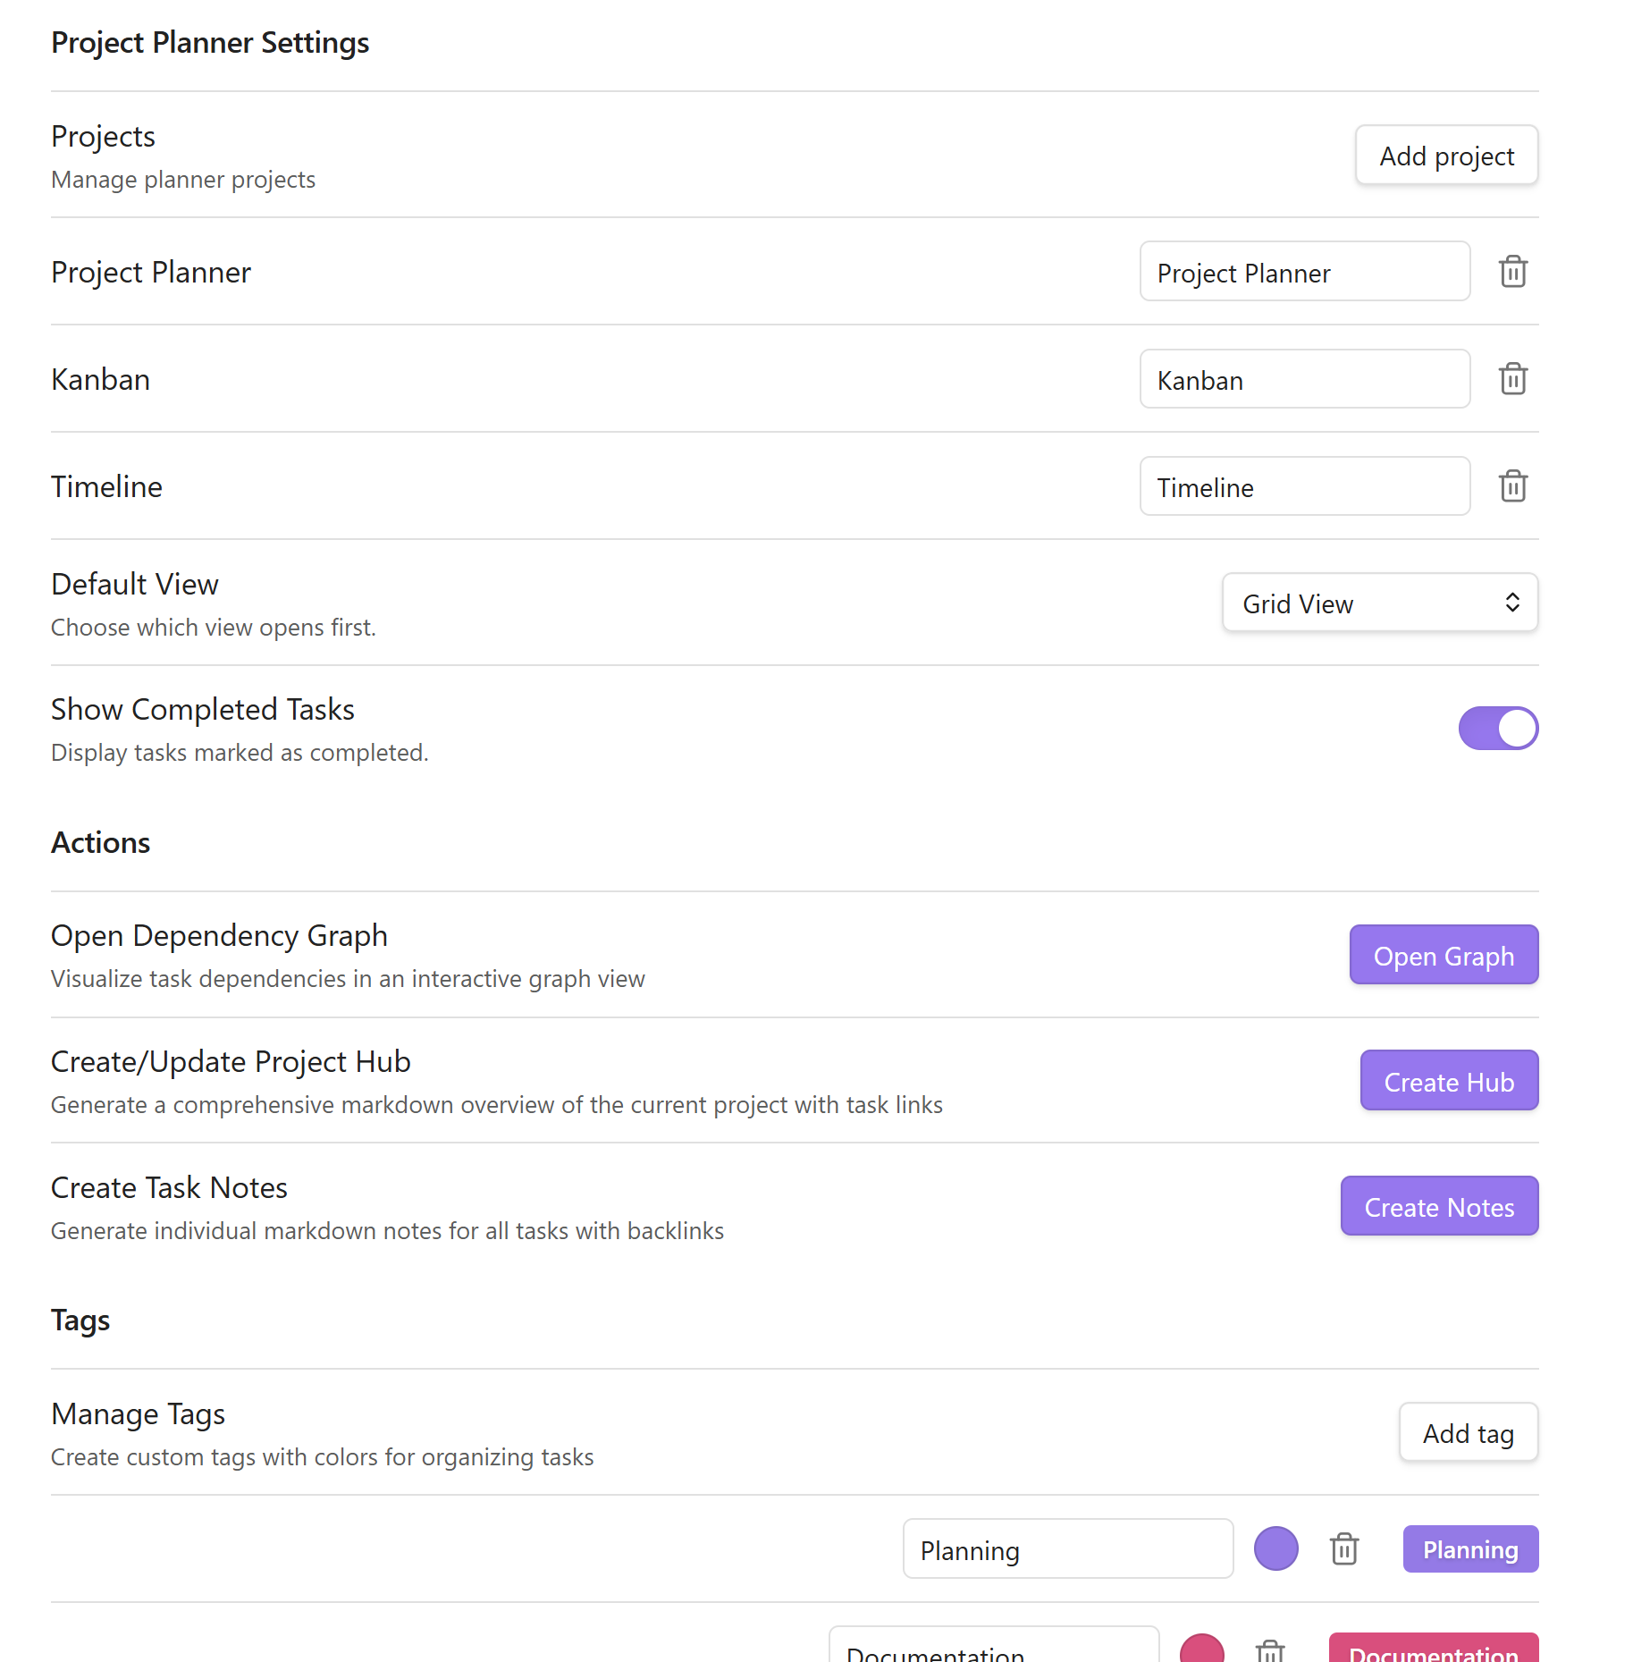
Task: Generate task notes with Create Notes
Action: [1438, 1206]
